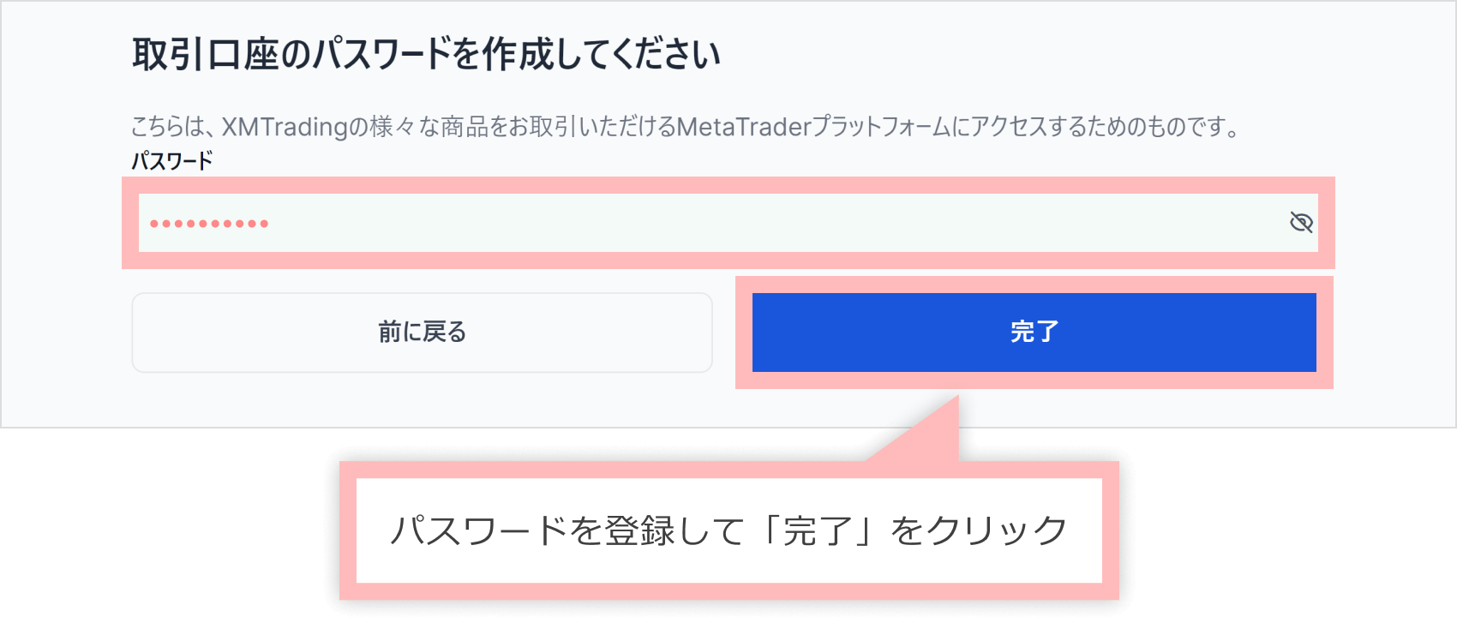
Task: Click the MetaTrader word in the description
Action: (743, 127)
